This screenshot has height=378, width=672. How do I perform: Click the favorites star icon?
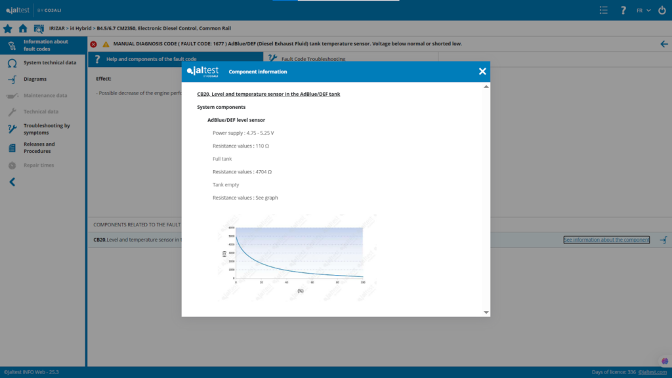pos(8,29)
